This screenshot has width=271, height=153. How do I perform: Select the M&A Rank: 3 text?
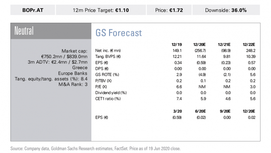click(73, 84)
